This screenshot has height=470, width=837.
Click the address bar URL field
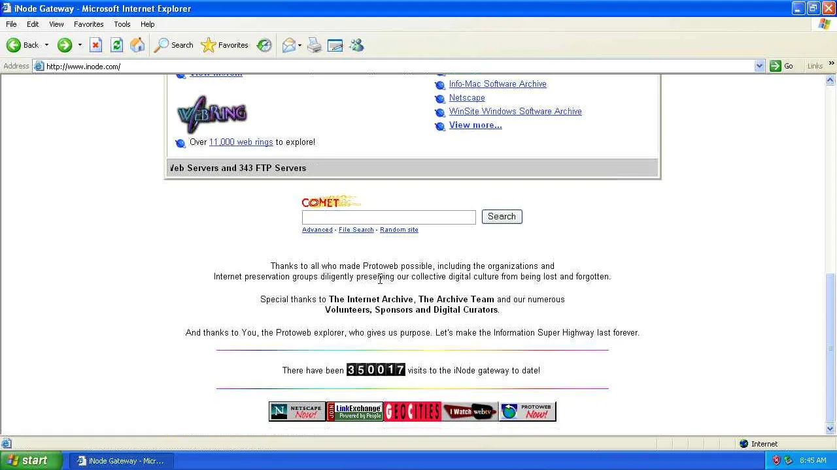coord(399,66)
